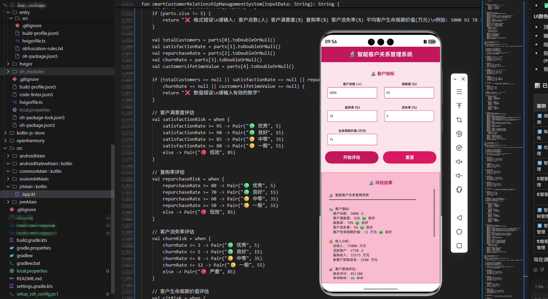This screenshot has width=548, height=299.
Task: Click the TS icon next to entry hvigorfile.ts
Action: [17, 41]
